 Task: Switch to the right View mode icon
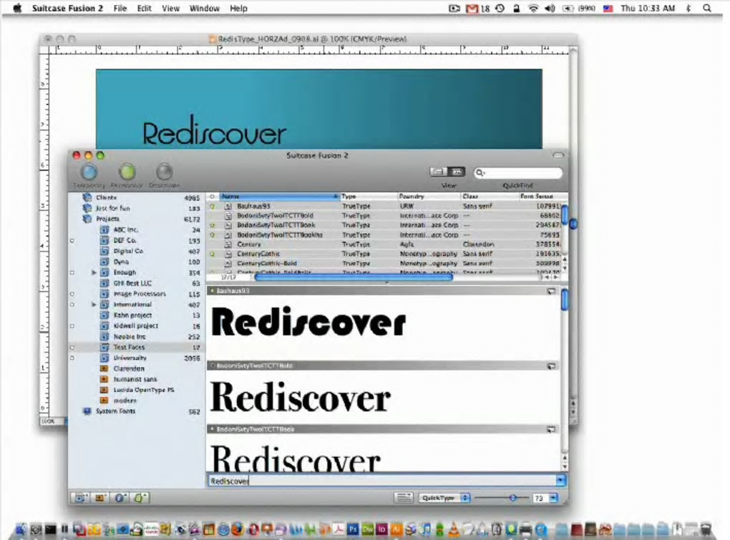[457, 172]
